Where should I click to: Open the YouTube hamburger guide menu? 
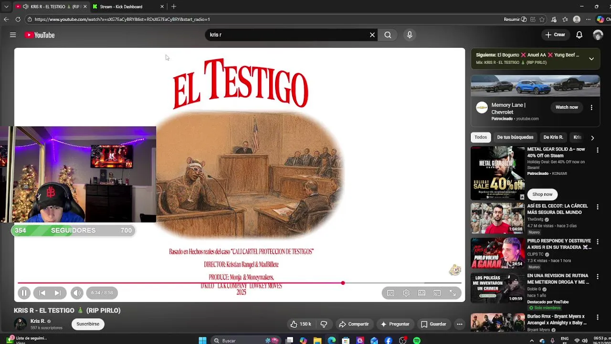(x=13, y=35)
